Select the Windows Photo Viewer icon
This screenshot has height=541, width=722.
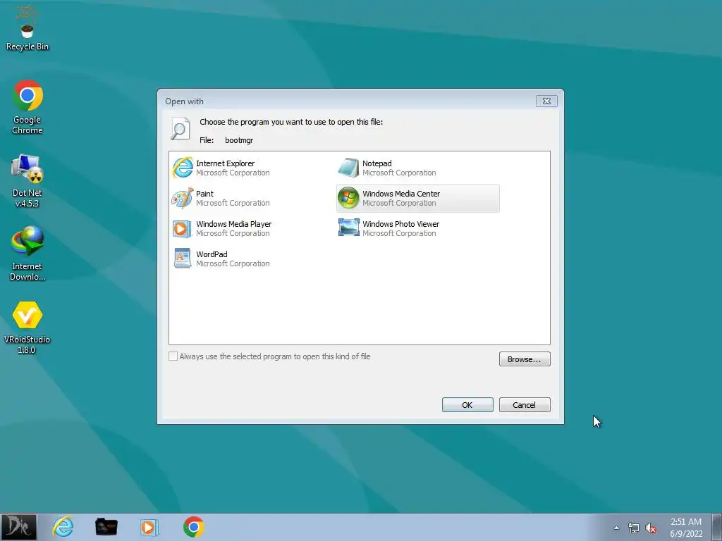tap(348, 228)
